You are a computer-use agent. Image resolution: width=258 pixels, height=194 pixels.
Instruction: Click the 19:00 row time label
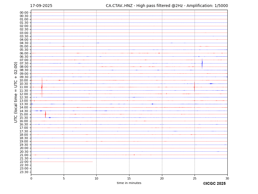coord(24,141)
